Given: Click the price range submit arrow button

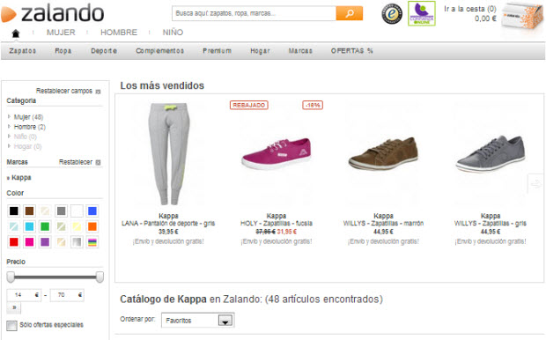Looking at the screenshot, I should coord(14,307).
